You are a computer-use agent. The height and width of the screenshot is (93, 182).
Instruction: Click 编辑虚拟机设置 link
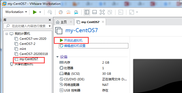(x=75, y=46)
